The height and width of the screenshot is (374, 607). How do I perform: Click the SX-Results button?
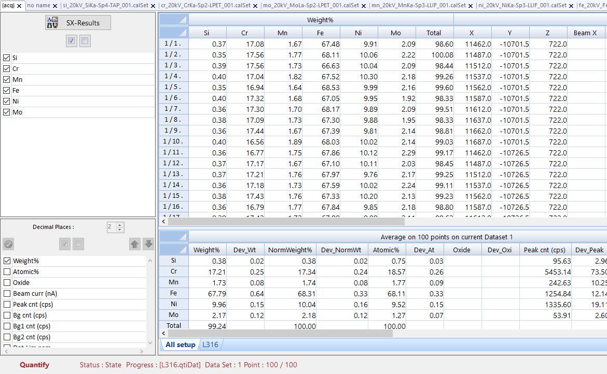click(x=78, y=23)
